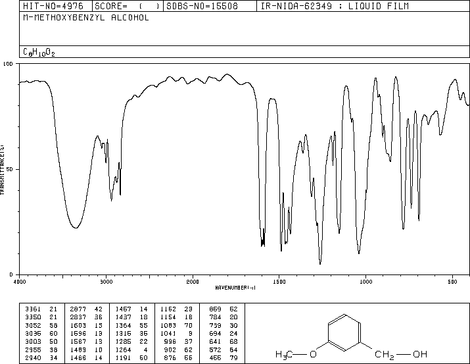Select the M-METHOXYBENZYL ALCOHOL compound name

[x=86, y=18]
